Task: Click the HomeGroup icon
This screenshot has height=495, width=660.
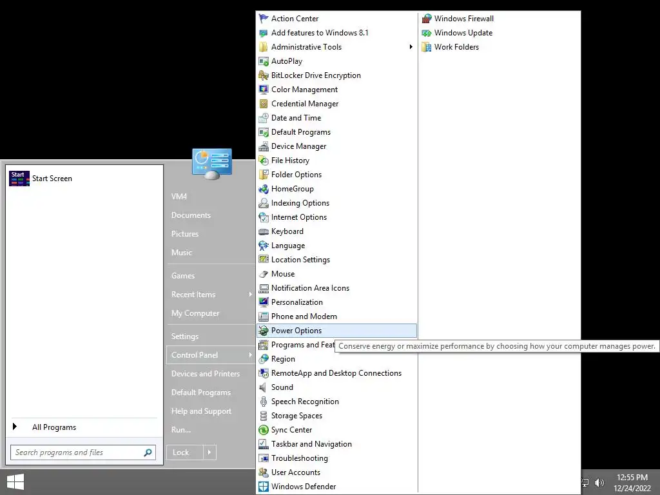Action: click(x=264, y=189)
